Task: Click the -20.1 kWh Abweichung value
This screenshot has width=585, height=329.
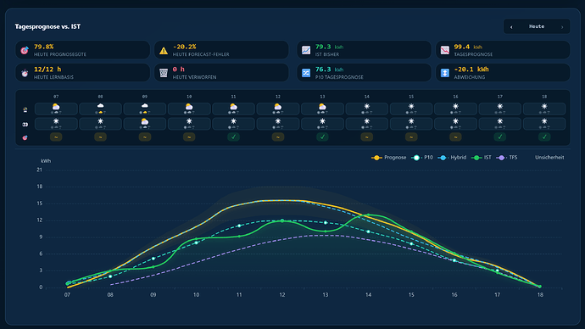Action: tap(471, 70)
